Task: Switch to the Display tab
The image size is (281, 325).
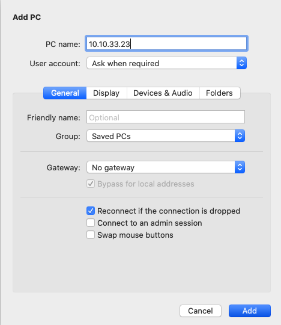Action: point(106,93)
